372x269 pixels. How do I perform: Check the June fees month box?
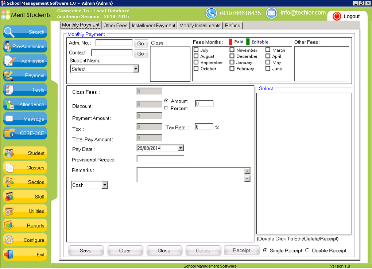(x=268, y=68)
